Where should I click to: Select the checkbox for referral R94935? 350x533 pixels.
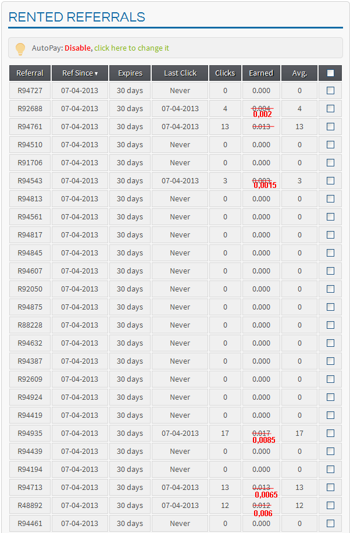point(330,433)
